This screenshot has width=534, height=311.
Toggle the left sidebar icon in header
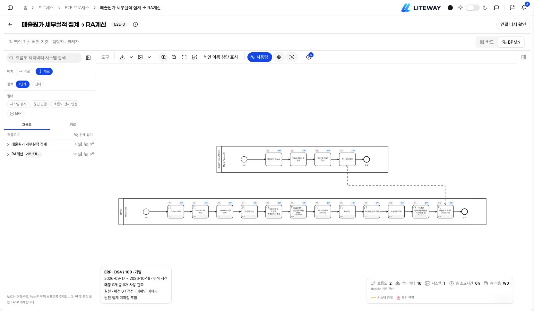(x=10, y=8)
